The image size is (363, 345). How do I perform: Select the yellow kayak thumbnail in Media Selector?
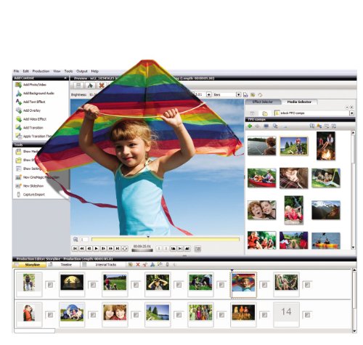pyautogui.click(x=326, y=240)
